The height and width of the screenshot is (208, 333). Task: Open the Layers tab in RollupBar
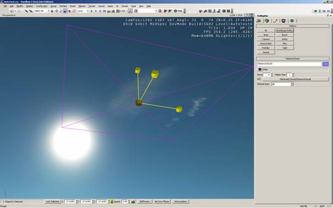coord(292,20)
